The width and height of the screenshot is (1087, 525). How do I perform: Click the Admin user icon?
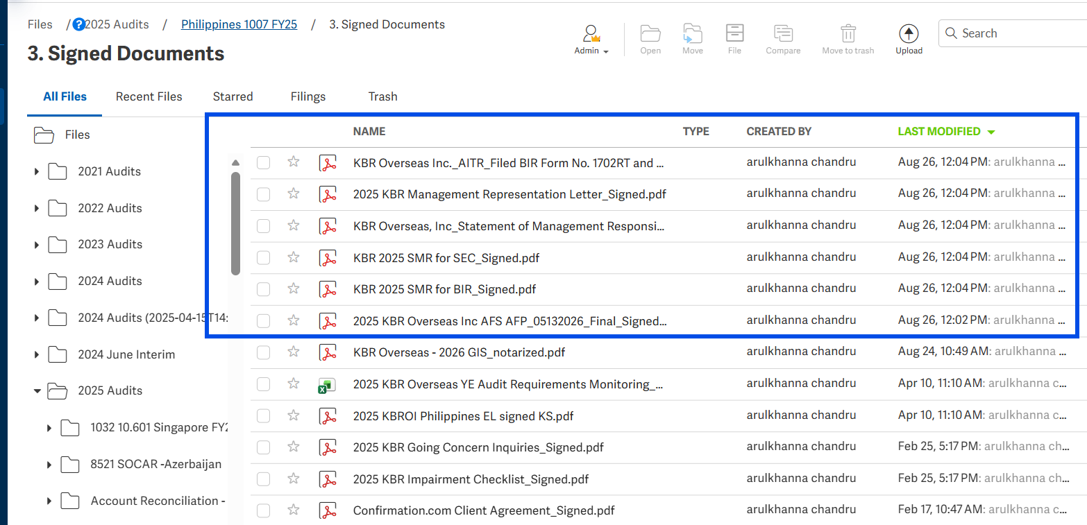(x=591, y=33)
